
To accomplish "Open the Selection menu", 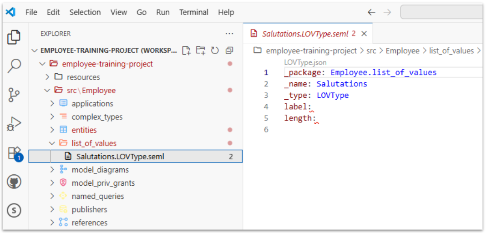I will [85, 12].
